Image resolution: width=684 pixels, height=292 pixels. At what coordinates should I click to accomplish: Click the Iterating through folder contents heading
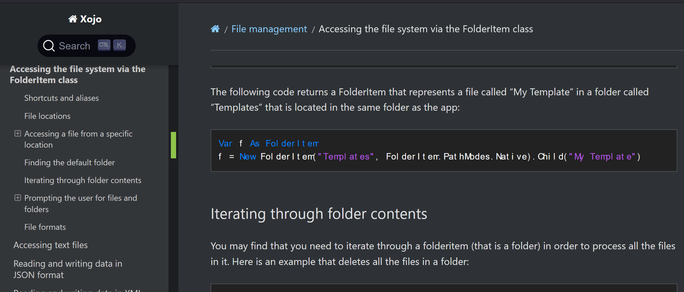click(x=319, y=214)
